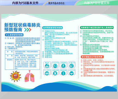Click the 新型肺炎 table row label
118x99 pixels.
point(10,60)
